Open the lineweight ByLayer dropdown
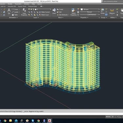The width and height of the screenshot is (123, 123). (x=90, y=12)
